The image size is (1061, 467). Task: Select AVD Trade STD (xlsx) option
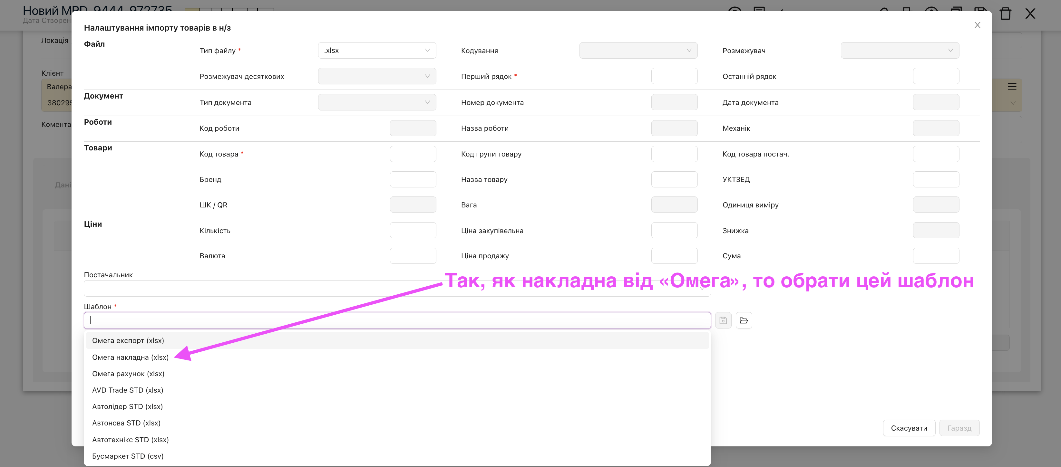(128, 390)
